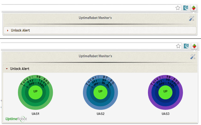Expand the collapsed Unlock Alert section arrow
The image size is (201, 125).
(8, 31)
